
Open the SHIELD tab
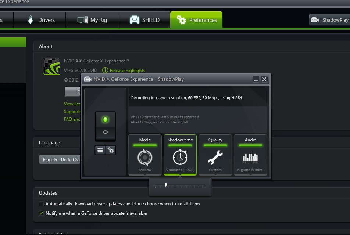[144, 20]
